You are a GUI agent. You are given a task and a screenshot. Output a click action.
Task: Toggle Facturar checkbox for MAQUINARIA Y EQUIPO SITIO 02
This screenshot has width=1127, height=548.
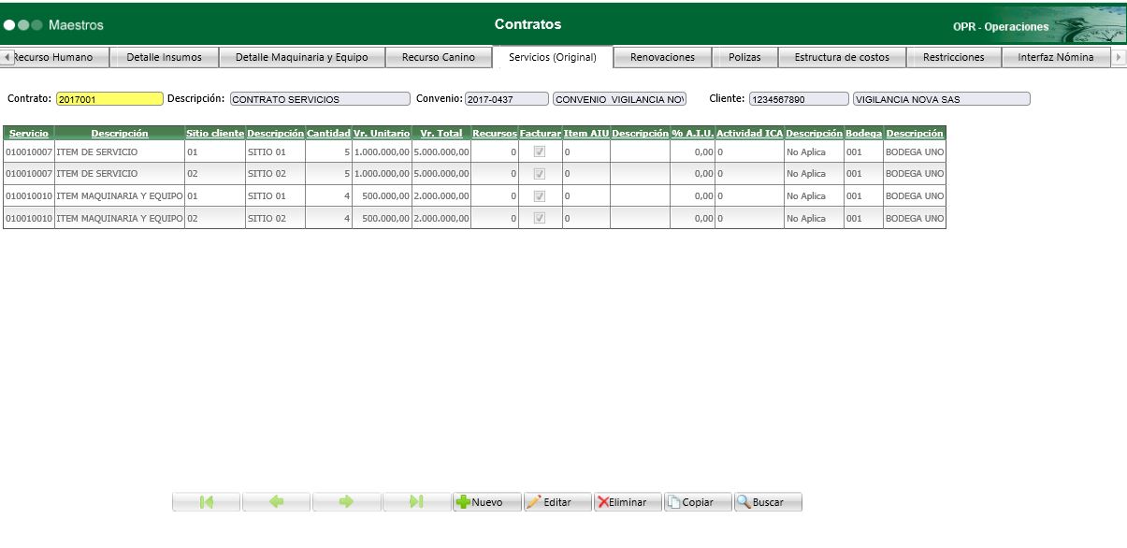click(540, 219)
